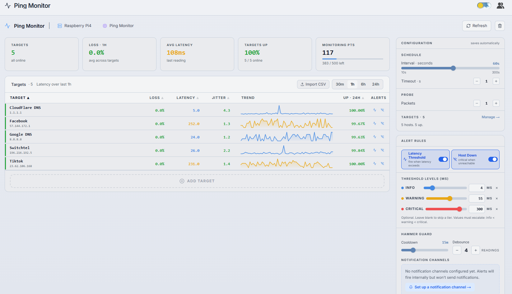Edit the CRITICAL threshold ms field

(477, 209)
